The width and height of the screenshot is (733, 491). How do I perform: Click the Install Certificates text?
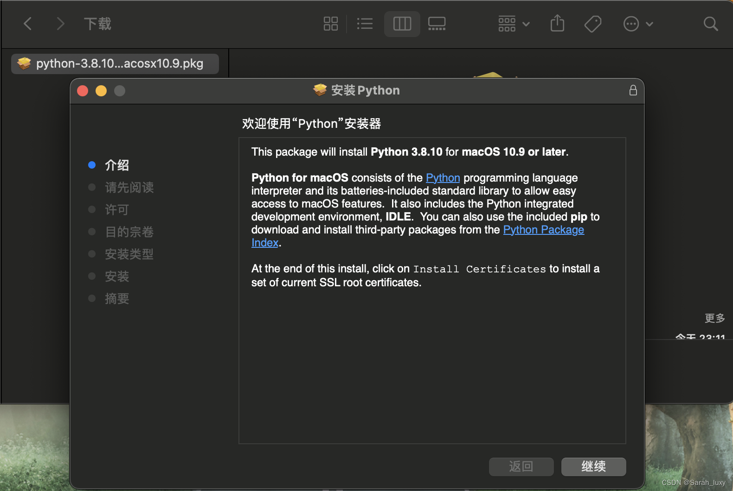pyautogui.click(x=480, y=269)
